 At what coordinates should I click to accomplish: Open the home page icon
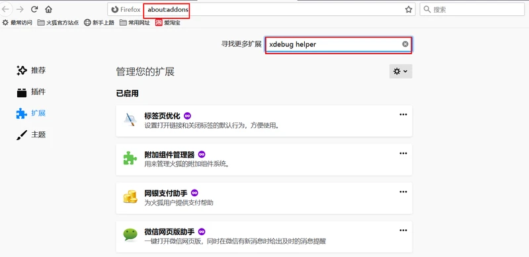point(48,9)
